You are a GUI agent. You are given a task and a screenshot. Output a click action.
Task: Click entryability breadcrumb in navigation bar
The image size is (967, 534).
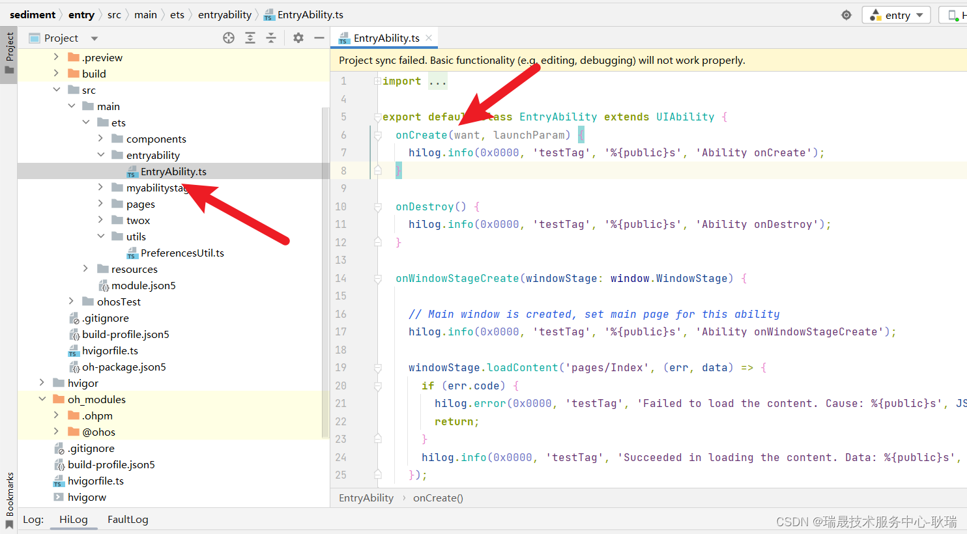coord(225,14)
